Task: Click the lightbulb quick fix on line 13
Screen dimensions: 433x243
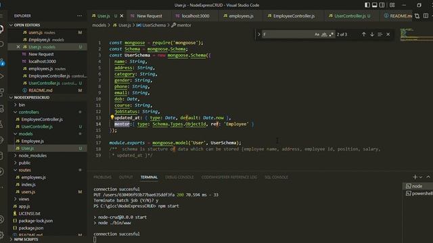Action: tap(112, 117)
